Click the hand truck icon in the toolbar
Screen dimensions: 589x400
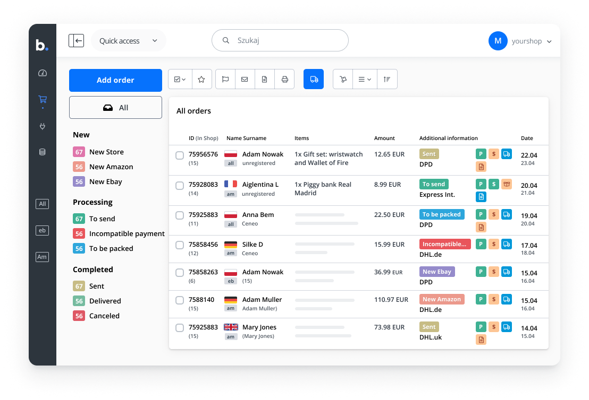pos(343,79)
